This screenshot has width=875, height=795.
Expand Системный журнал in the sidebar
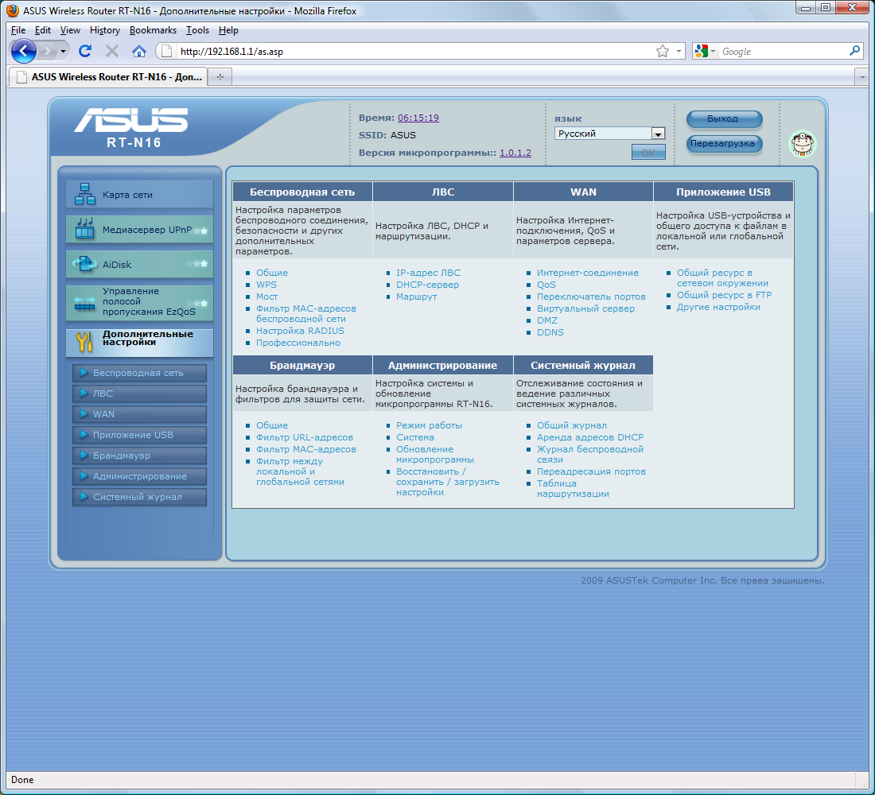139,497
